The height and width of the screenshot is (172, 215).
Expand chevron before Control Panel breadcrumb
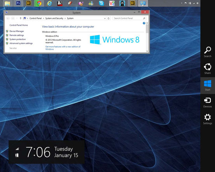click(x=28, y=18)
